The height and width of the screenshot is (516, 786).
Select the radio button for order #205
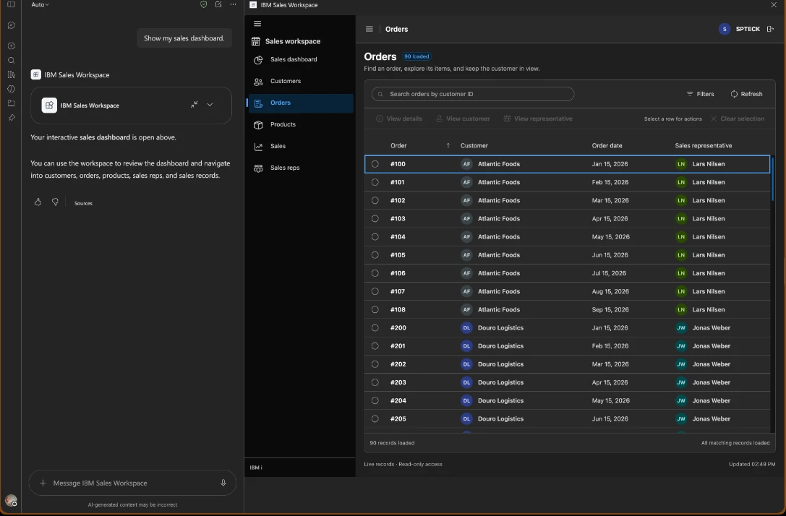coord(375,419)
